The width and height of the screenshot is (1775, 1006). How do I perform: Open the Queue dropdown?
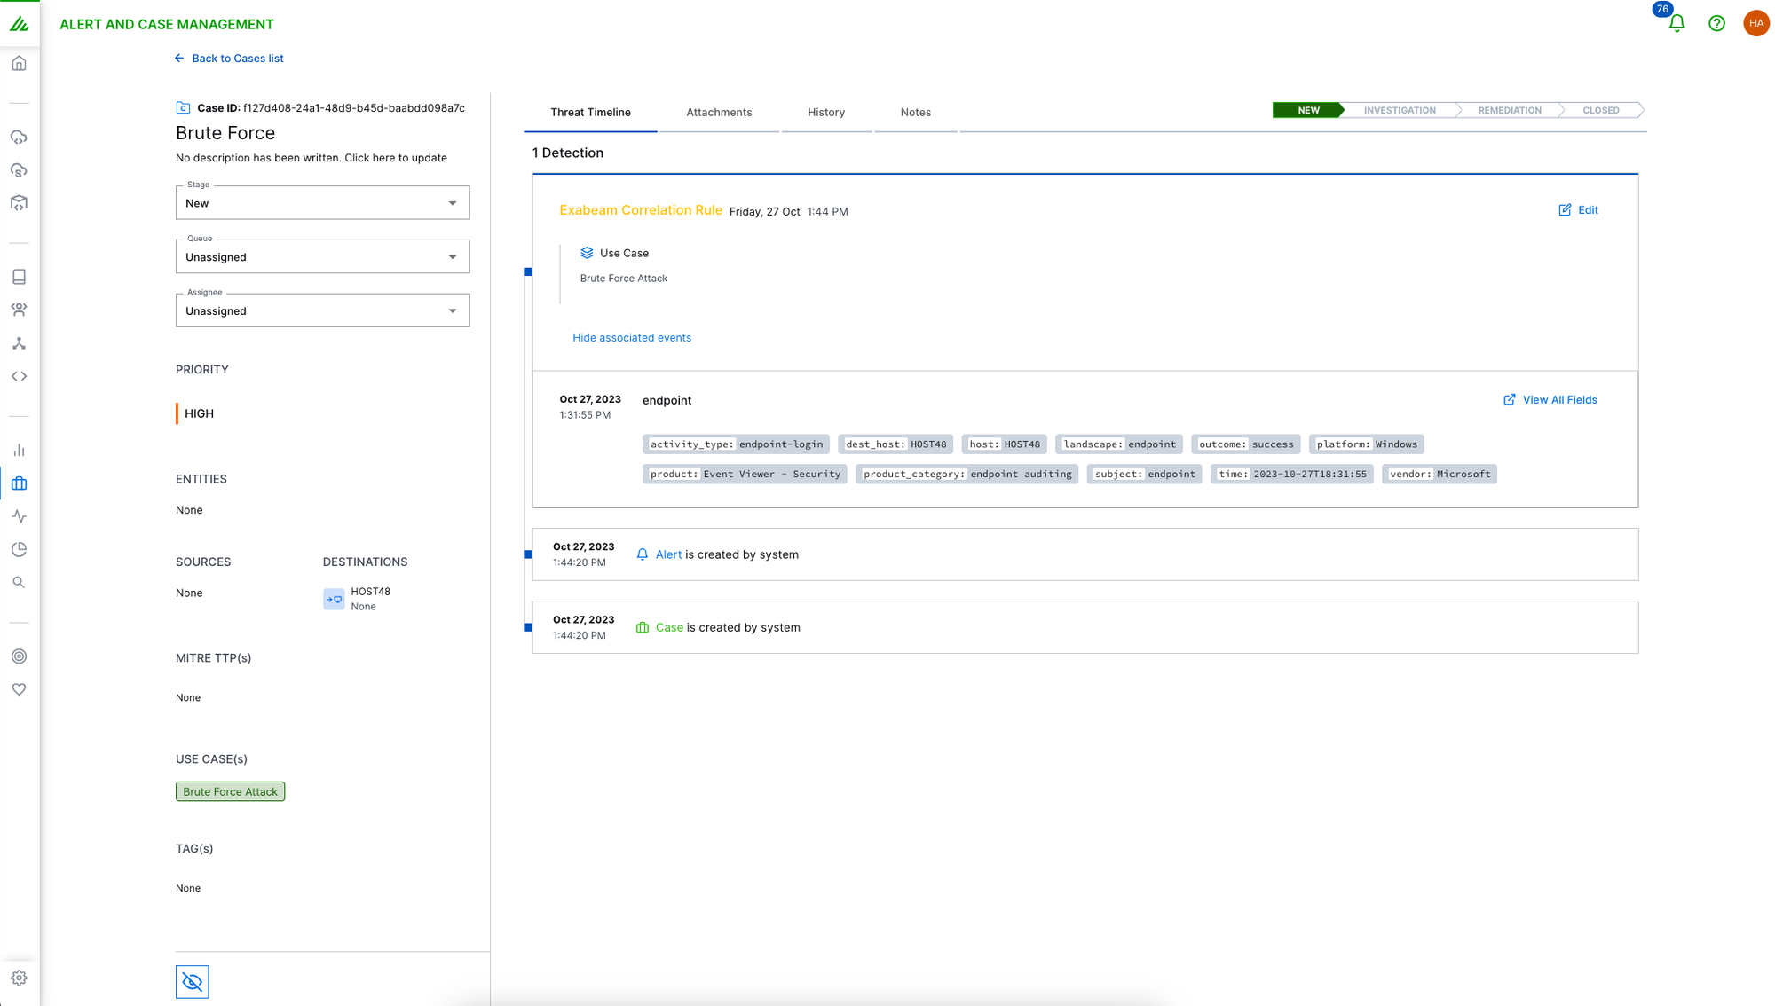tap(322, 257)
